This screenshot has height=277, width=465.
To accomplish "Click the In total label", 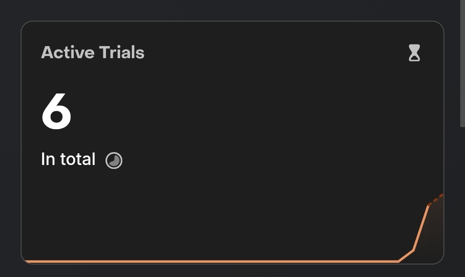I will pyautogui.click(x=68, y=159).
